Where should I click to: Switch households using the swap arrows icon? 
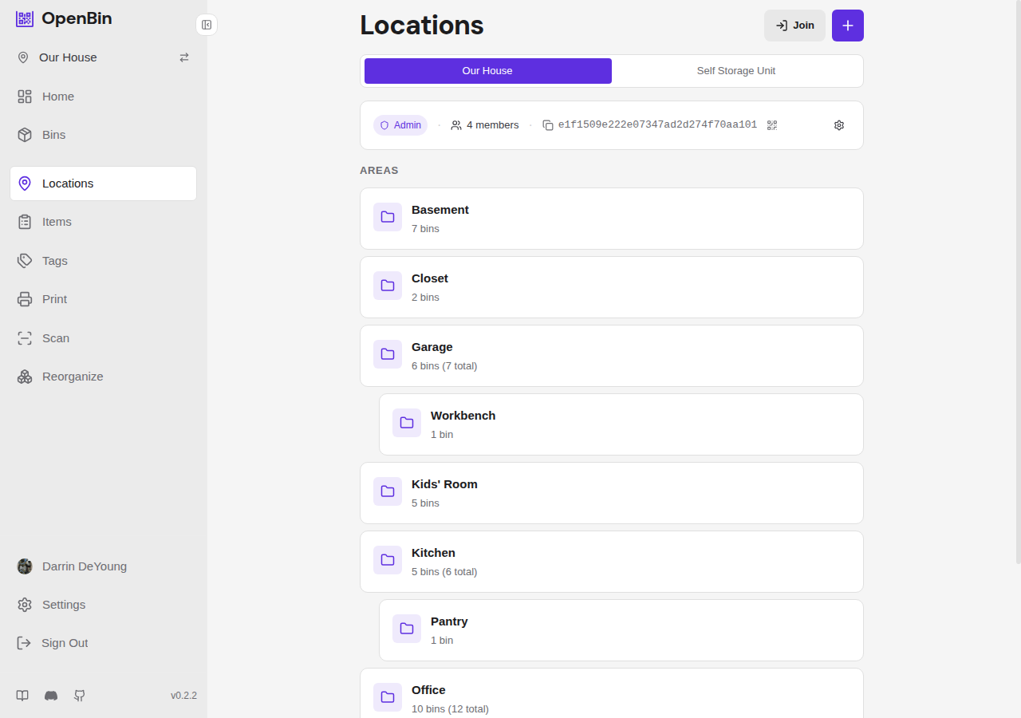coord(183,57)
